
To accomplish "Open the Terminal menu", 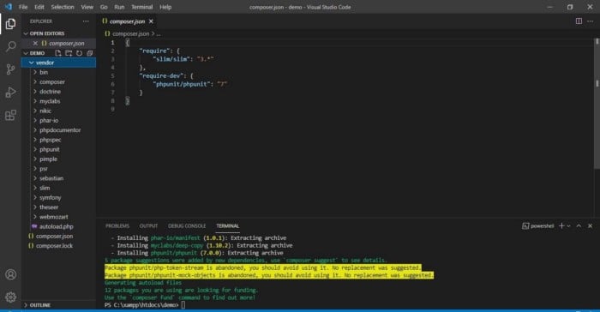I will 142,7.
